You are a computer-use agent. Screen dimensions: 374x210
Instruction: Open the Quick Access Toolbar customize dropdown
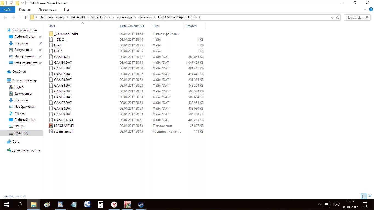click(22, 4)
